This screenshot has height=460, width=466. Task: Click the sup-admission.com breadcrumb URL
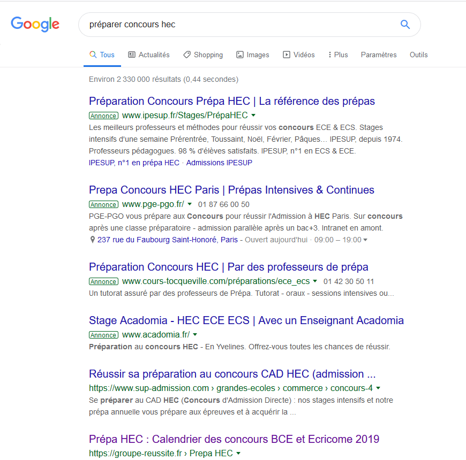point(231,388)
